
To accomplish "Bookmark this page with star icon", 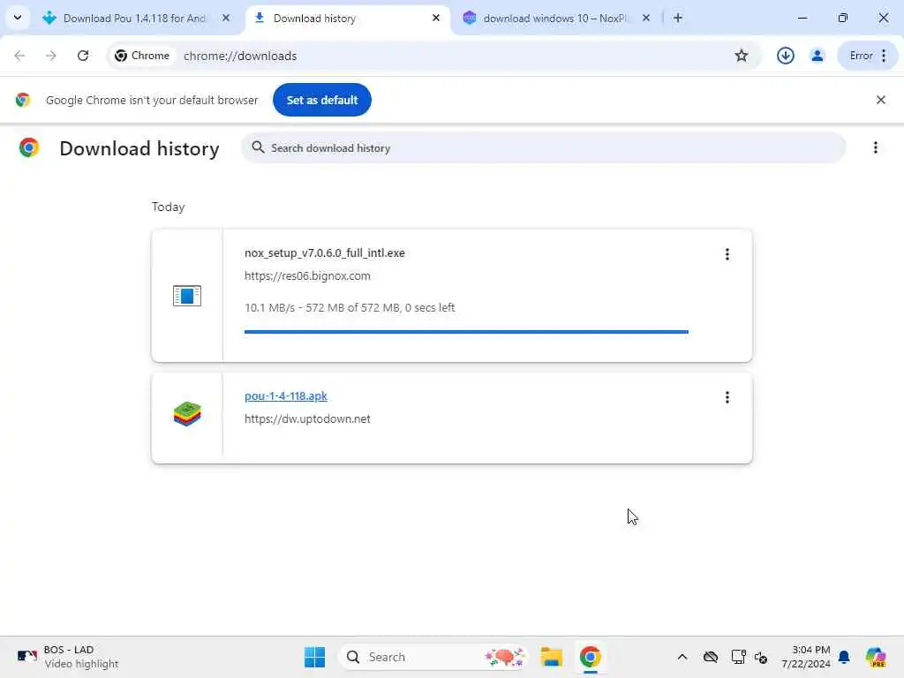I will coord(742,56).
